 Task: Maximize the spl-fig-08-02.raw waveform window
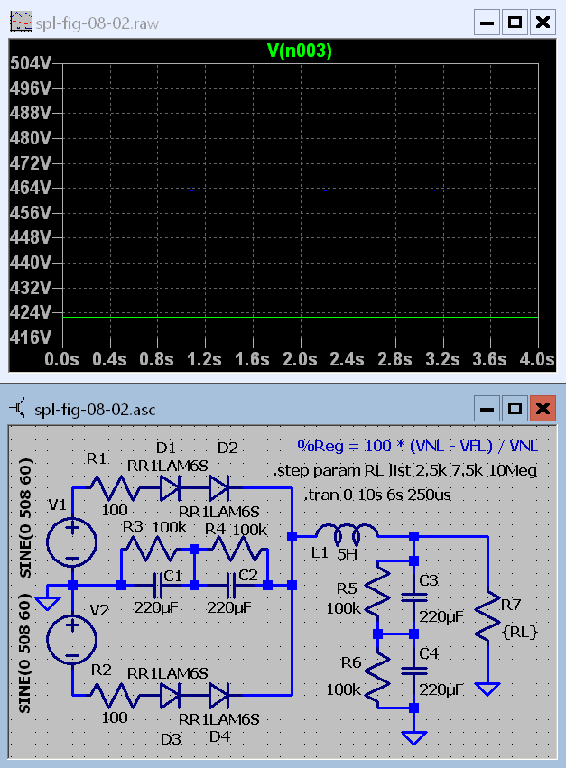(515, 22)
